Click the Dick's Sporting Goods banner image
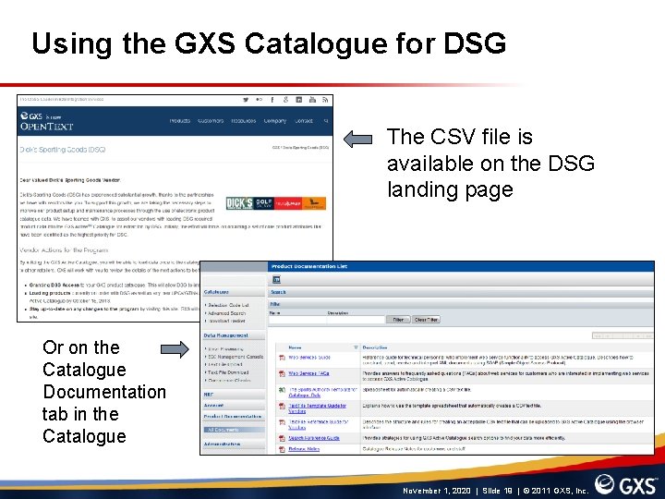The image size is (665, 499). click(275, 203)
